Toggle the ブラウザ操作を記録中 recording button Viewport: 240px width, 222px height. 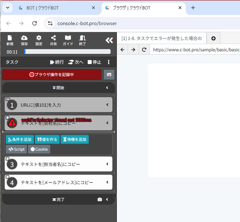coord(52,75)
